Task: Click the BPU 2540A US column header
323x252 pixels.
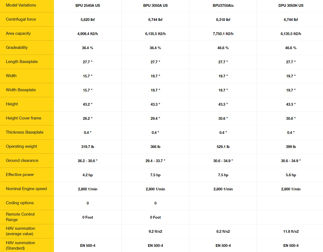Action: (88, 6)
